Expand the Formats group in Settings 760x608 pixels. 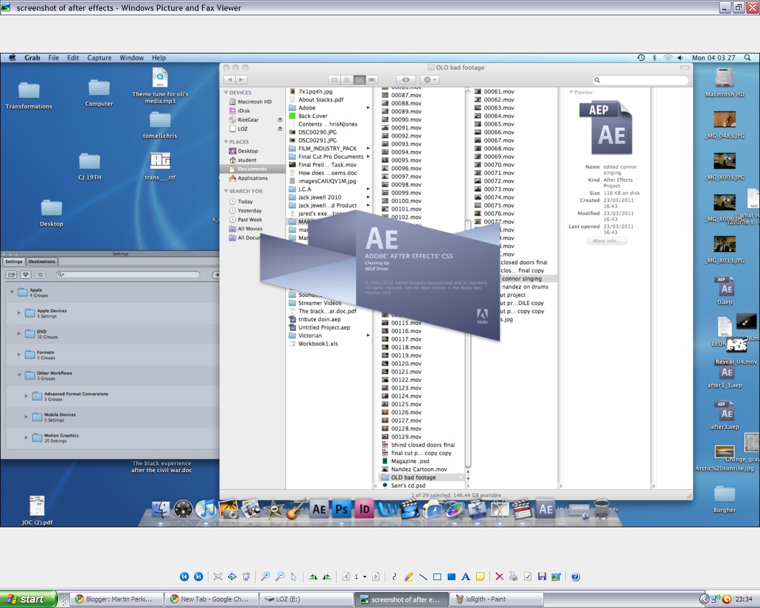coord(19,354)
